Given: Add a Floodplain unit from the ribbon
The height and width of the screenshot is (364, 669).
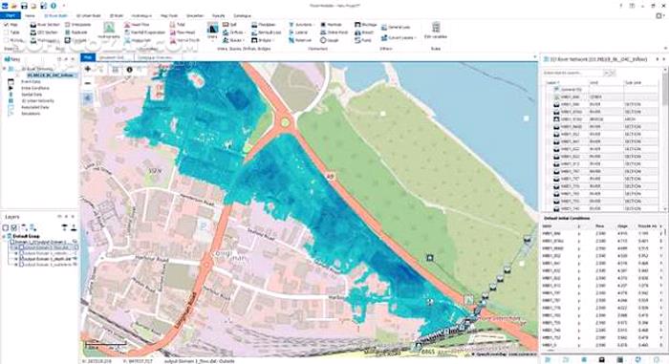Looking at the screenshot, I should tap(263, 25).
